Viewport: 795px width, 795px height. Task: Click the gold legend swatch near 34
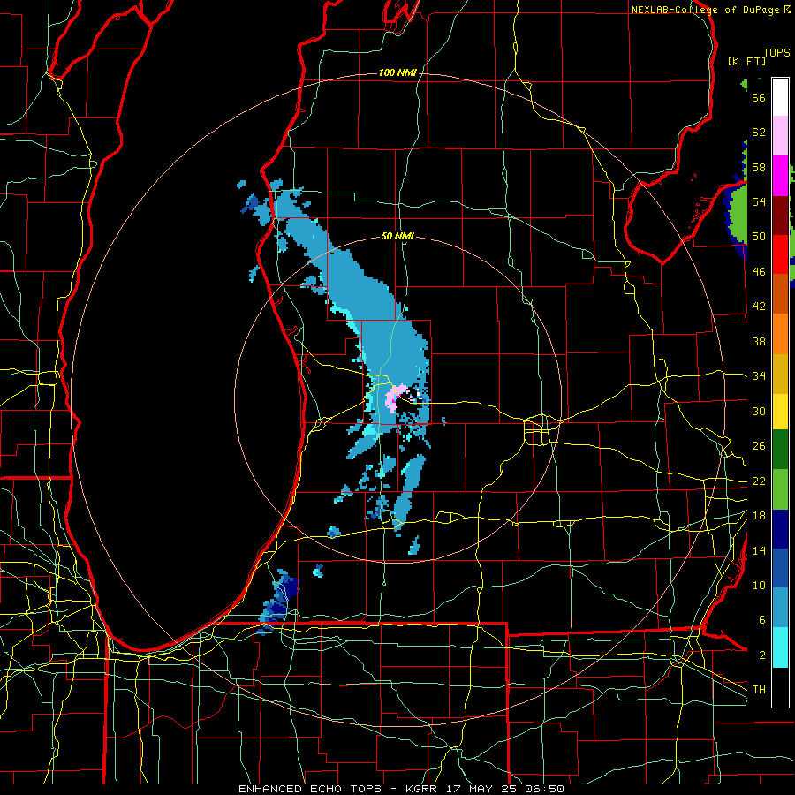click(780, 374)
